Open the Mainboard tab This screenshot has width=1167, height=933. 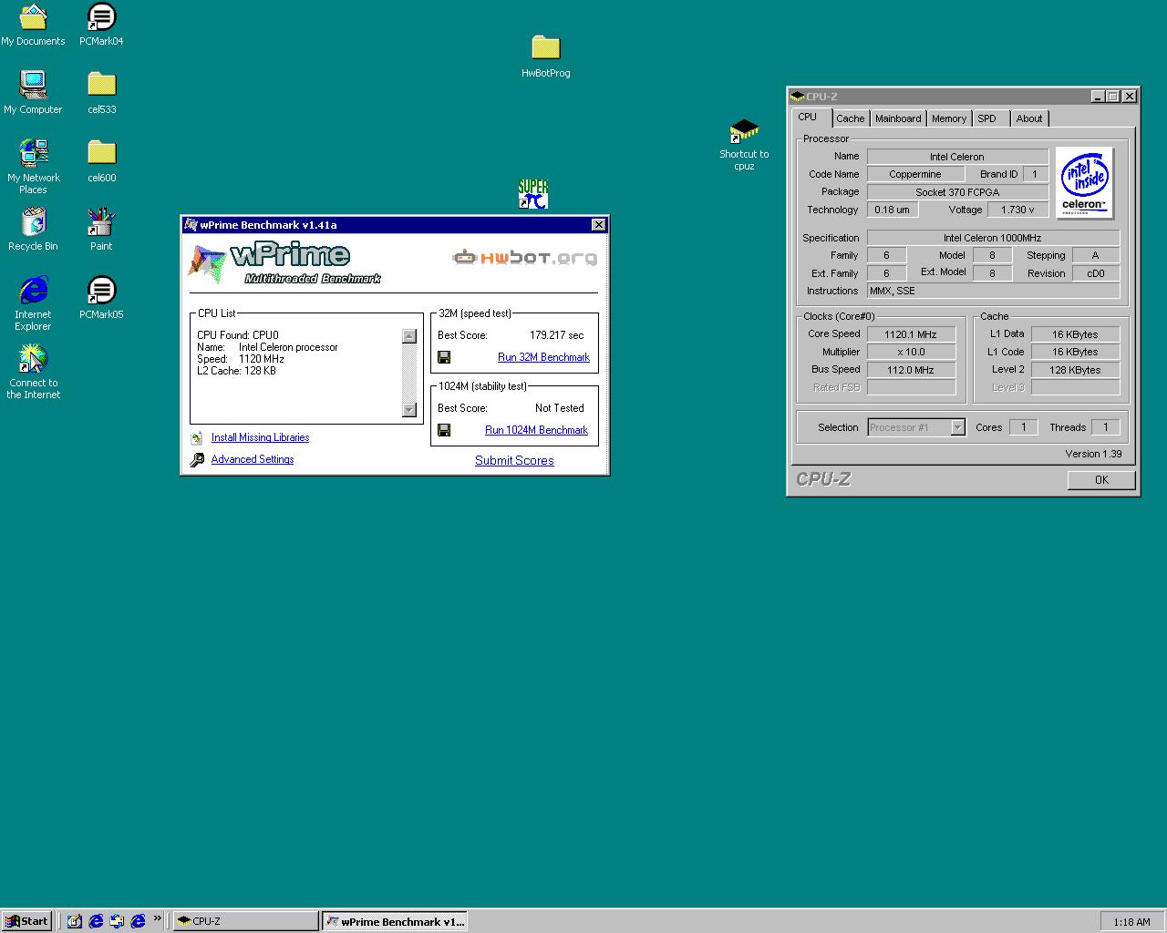click(x=898, y=118)
